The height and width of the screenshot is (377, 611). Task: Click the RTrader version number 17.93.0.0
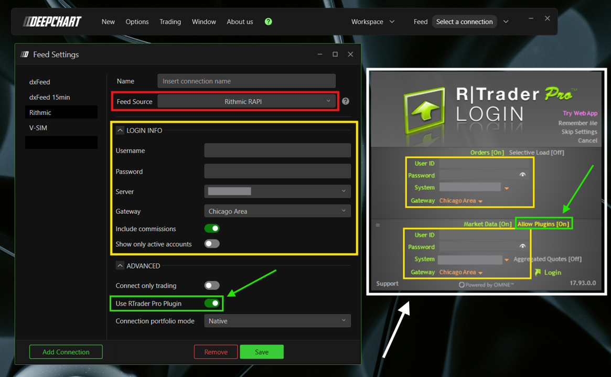[583, 283]
